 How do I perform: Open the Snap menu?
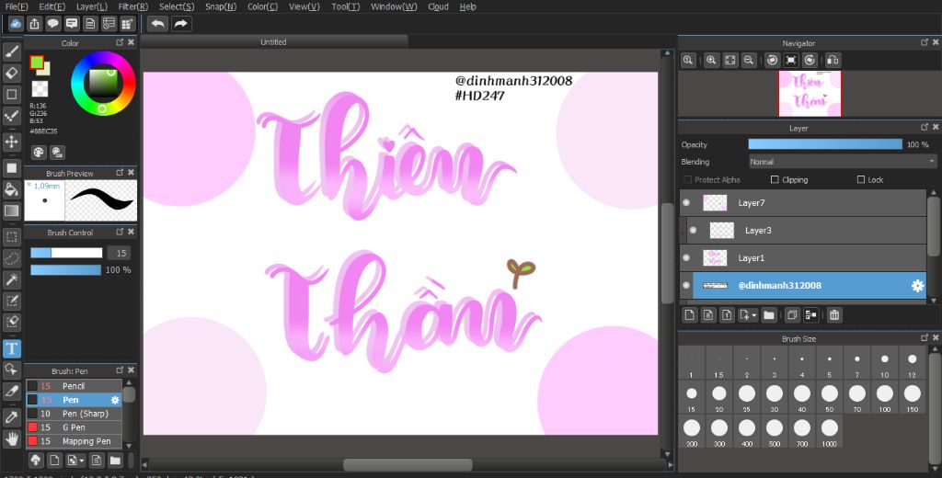pos(221,6)
